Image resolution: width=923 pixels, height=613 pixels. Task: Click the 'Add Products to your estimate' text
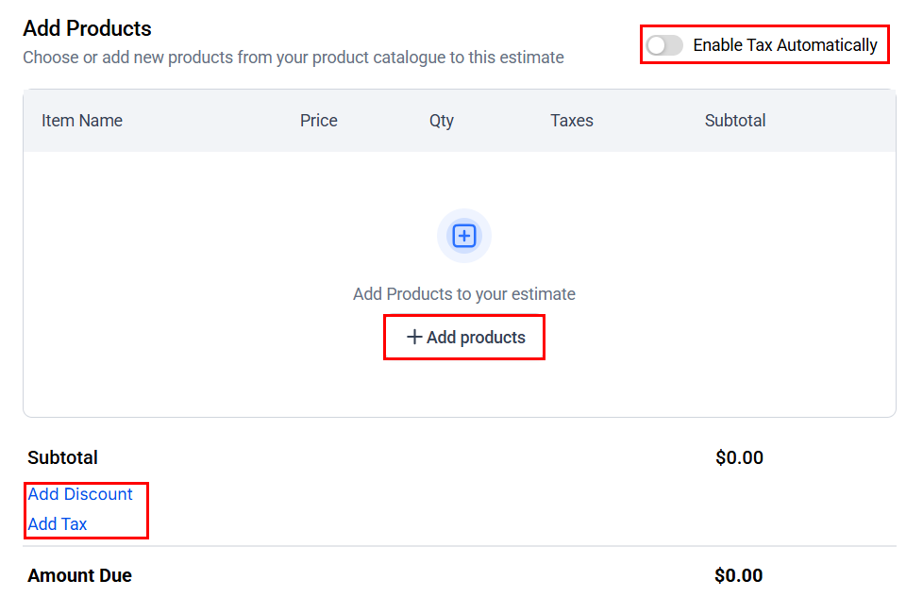[x=463, y=294]
